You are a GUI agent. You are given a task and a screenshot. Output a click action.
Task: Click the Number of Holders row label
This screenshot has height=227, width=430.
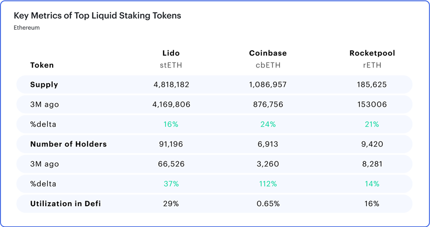pos(69,144)
